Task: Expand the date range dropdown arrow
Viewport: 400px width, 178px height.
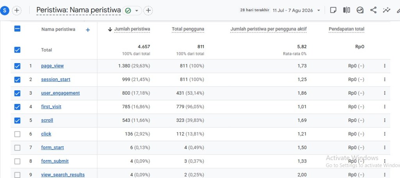Action: [318, 11]
